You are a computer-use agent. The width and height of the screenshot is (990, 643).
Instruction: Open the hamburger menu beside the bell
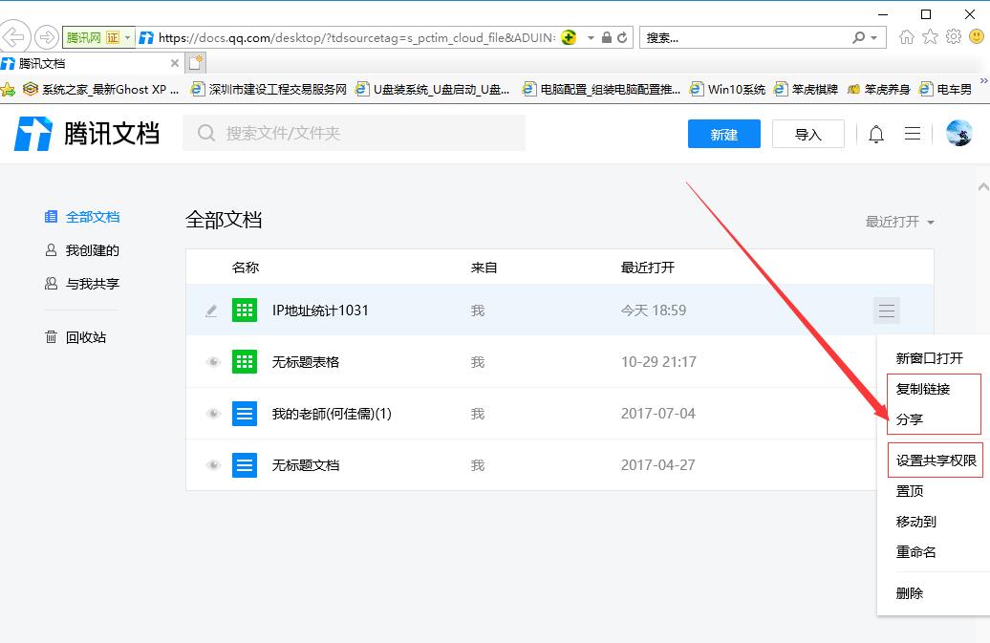913,135
